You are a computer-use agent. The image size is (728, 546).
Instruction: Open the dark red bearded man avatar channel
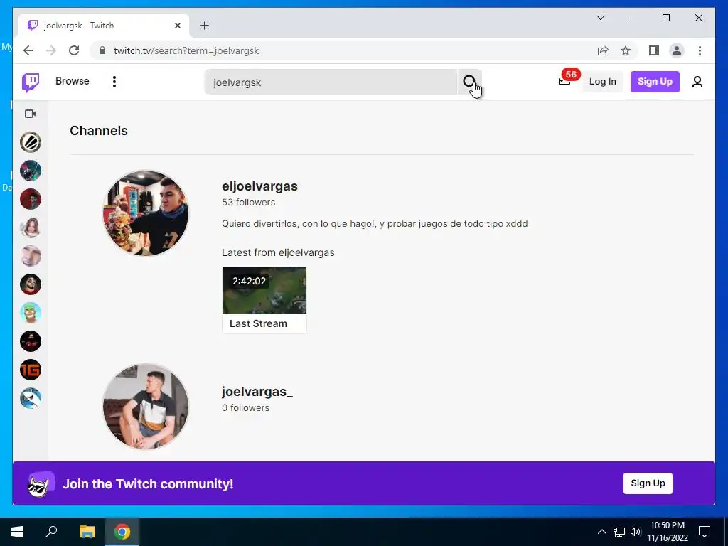(31, 199)
